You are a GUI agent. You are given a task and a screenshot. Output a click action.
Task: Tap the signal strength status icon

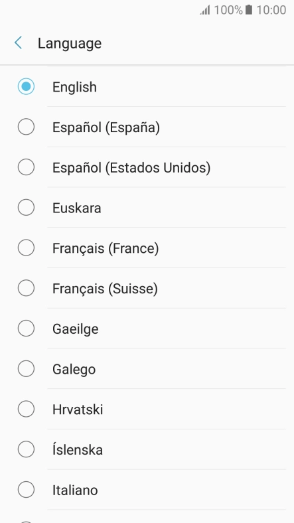205,10
